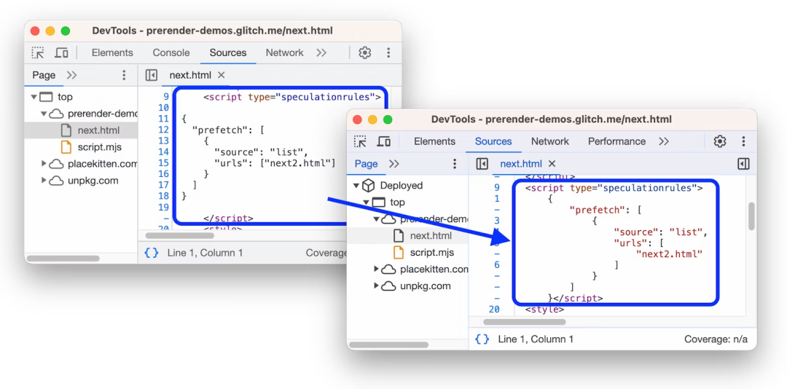Show more panels chevron in front window
Viewport: 787px width, 389px height.
tap(664, 141)
